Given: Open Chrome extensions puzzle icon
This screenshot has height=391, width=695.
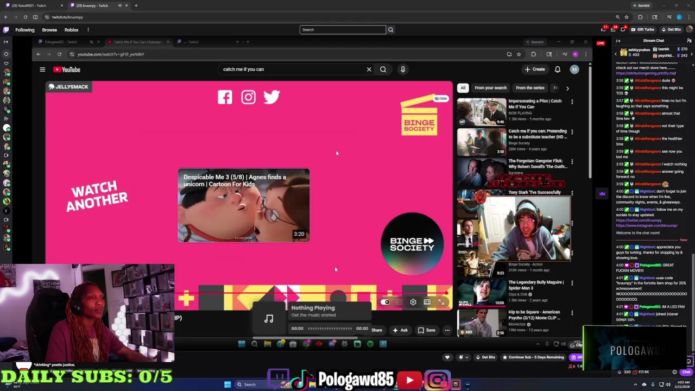Looking at the screenshot, I should tap(640, 17).
